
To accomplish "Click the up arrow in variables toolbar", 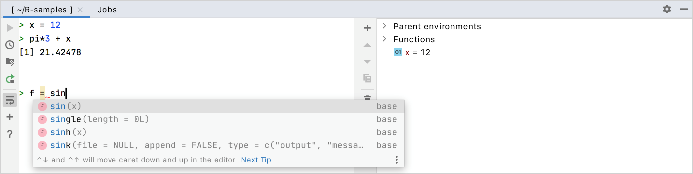I will click(x=367, y=45).
